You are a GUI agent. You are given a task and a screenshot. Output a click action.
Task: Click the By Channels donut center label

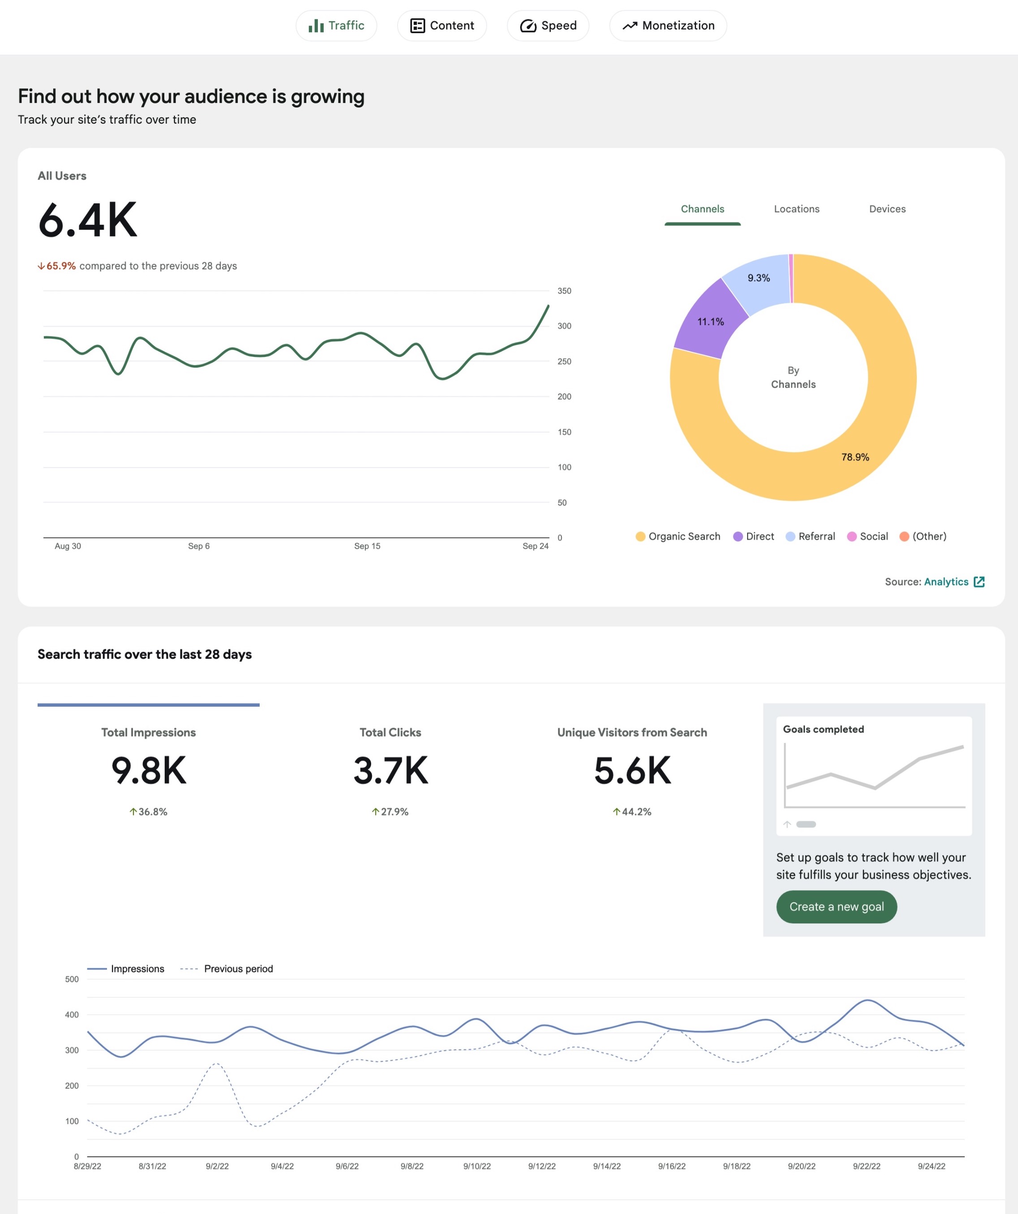click(x=793, y=377)
